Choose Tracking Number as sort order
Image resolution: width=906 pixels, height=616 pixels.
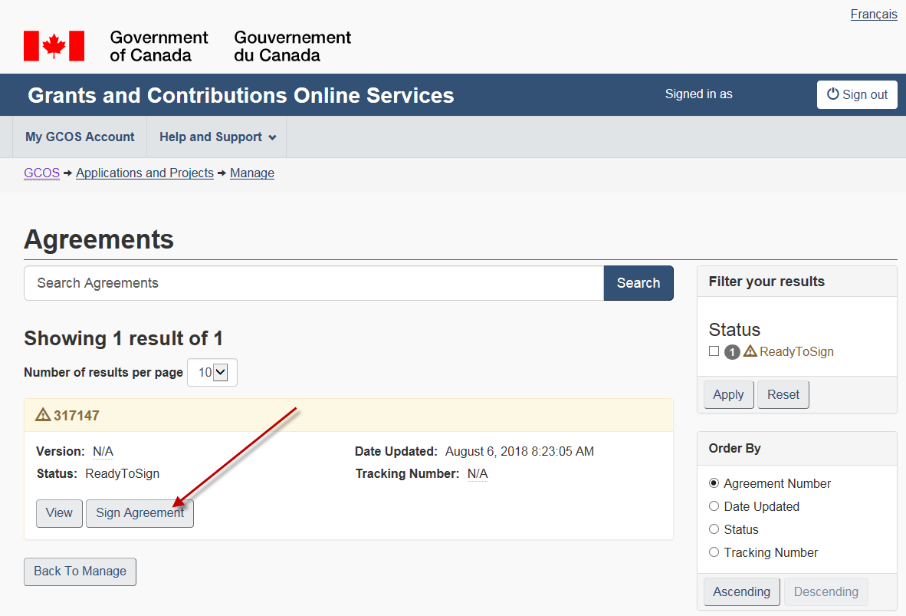pyautogui.click(x=714, y=552)
